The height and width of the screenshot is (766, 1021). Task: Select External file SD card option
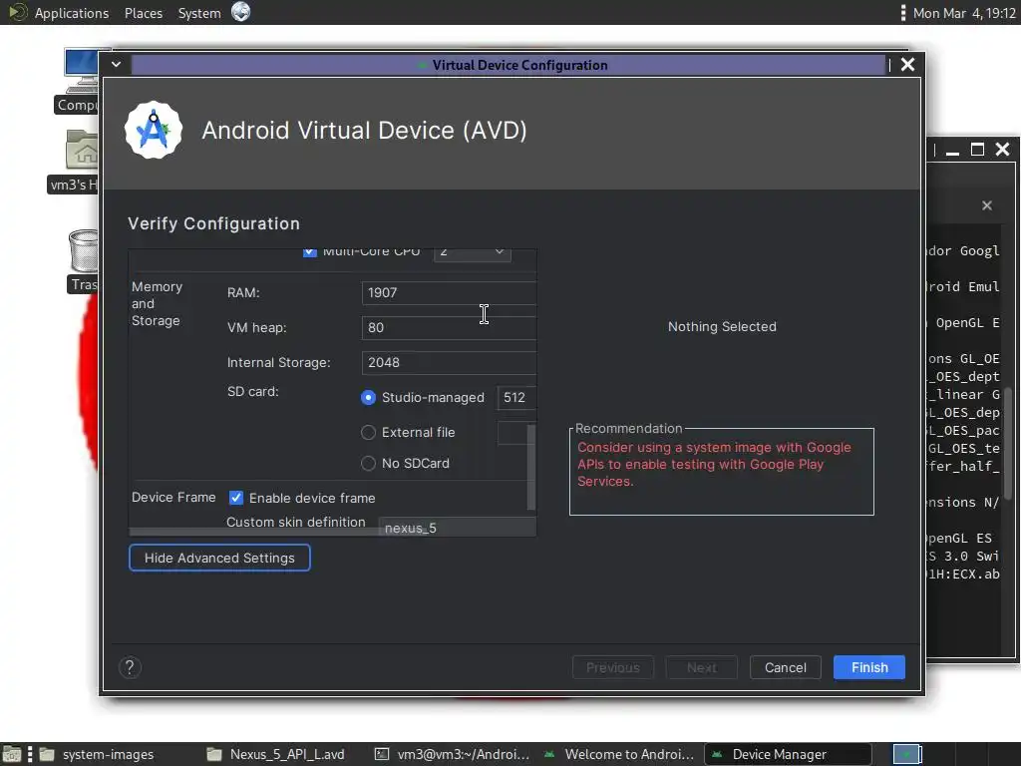[368, 433]
